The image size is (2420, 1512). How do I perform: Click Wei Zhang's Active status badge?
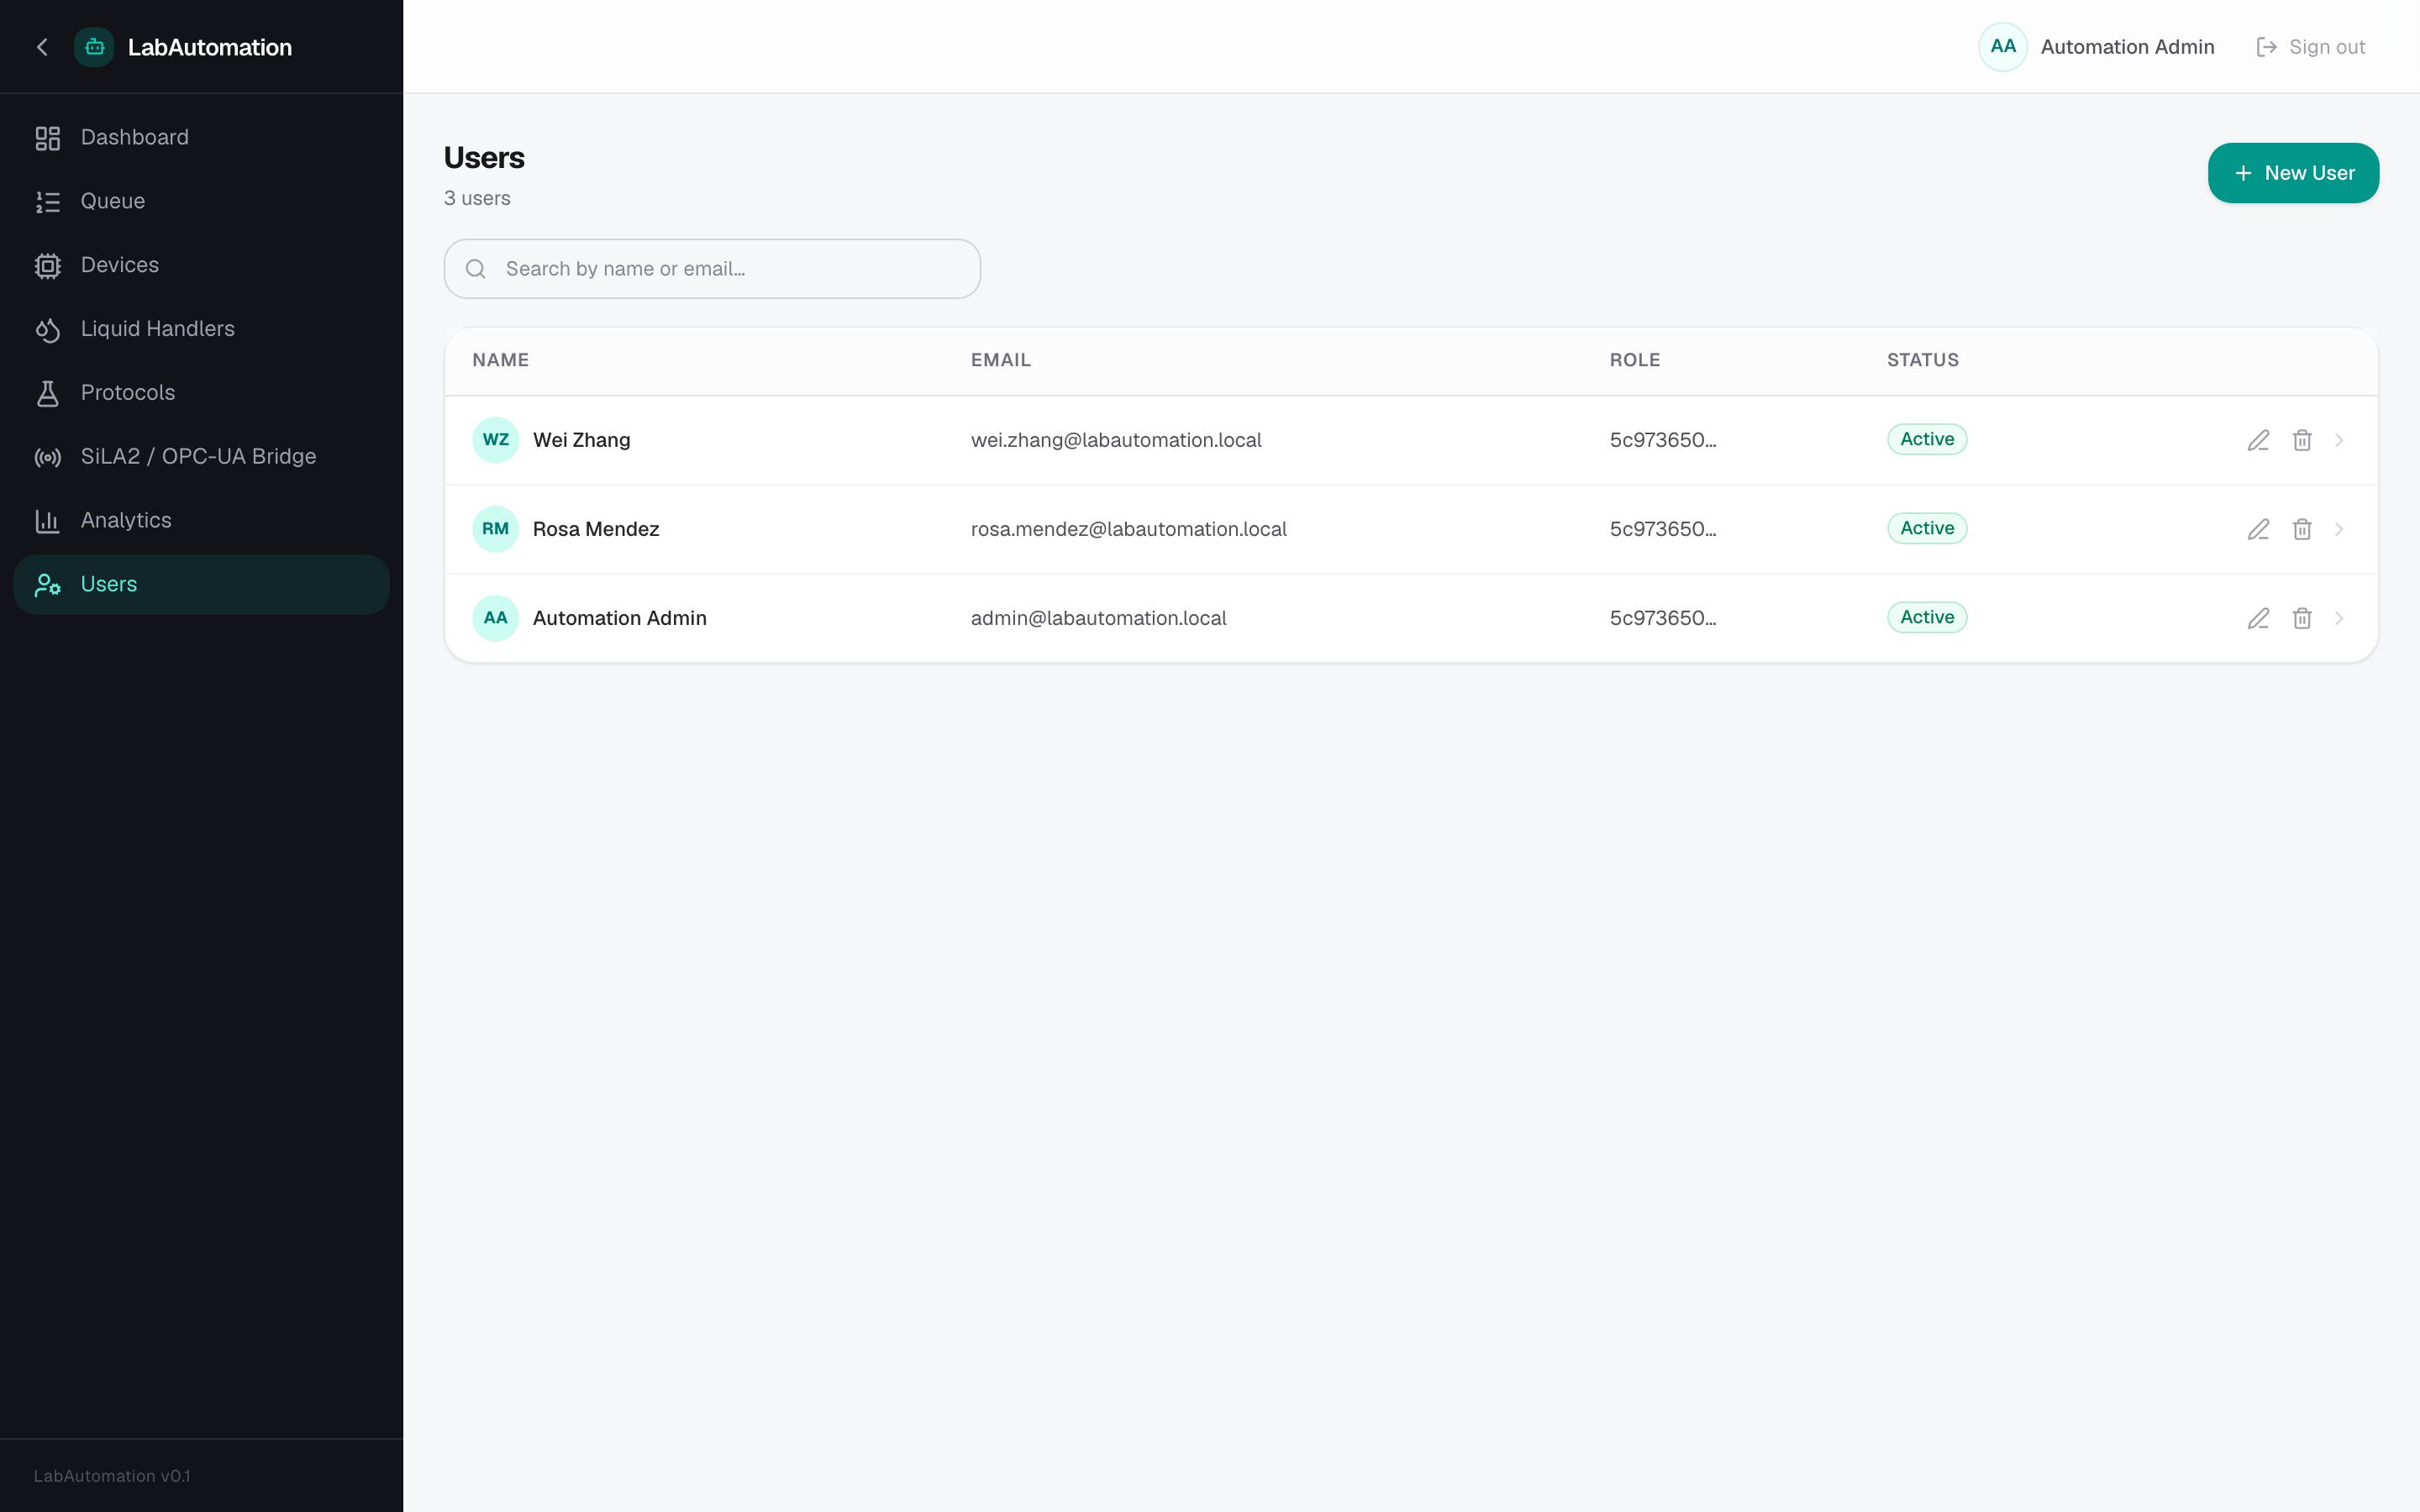coord(1927,439)
